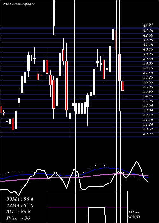Select the 12MA : 37.6 readout
The width and height of the screenshot is (159, 223).
pos(20,205)
